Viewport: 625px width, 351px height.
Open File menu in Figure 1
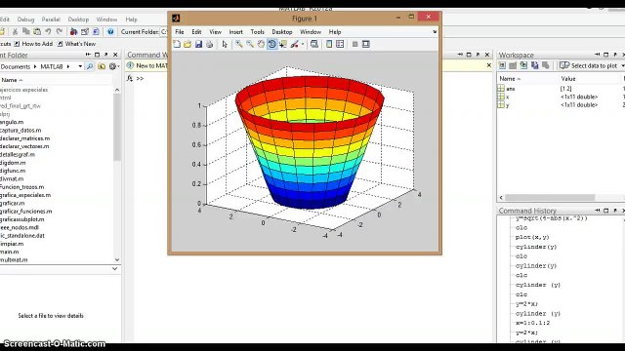tap(180, 32)
